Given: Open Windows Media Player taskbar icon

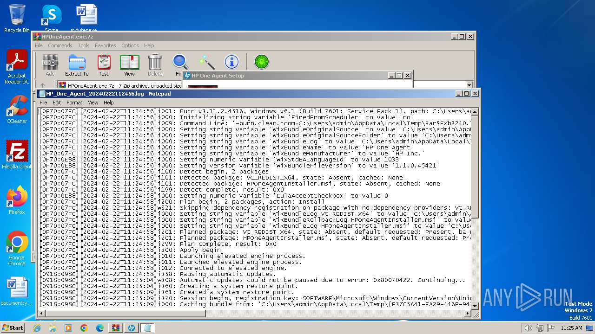Looking at the screenshot, I should pyautogui.click(x=68, y=328).
